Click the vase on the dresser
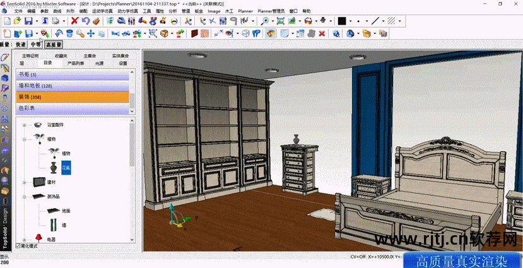The height and width of the screenshot is (268, 523). pyautogui.click(x=296, y=139)
